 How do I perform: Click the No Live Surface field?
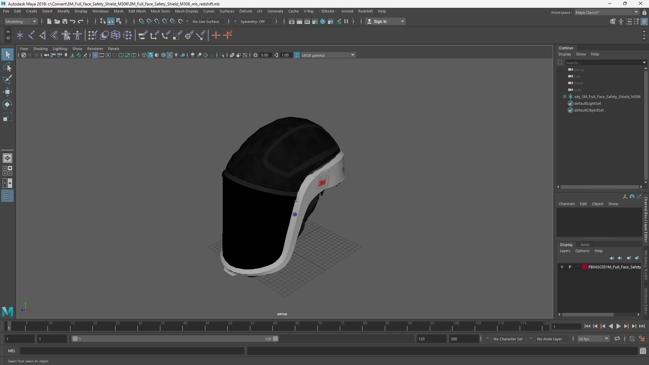[x=208, y=21]
